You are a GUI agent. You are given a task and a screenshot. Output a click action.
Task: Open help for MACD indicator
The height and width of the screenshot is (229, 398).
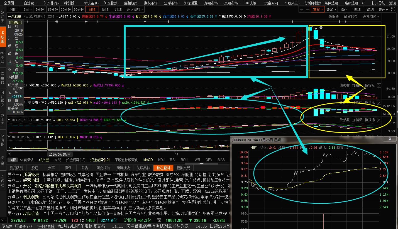pyautogui.click(x=9, y=137)
